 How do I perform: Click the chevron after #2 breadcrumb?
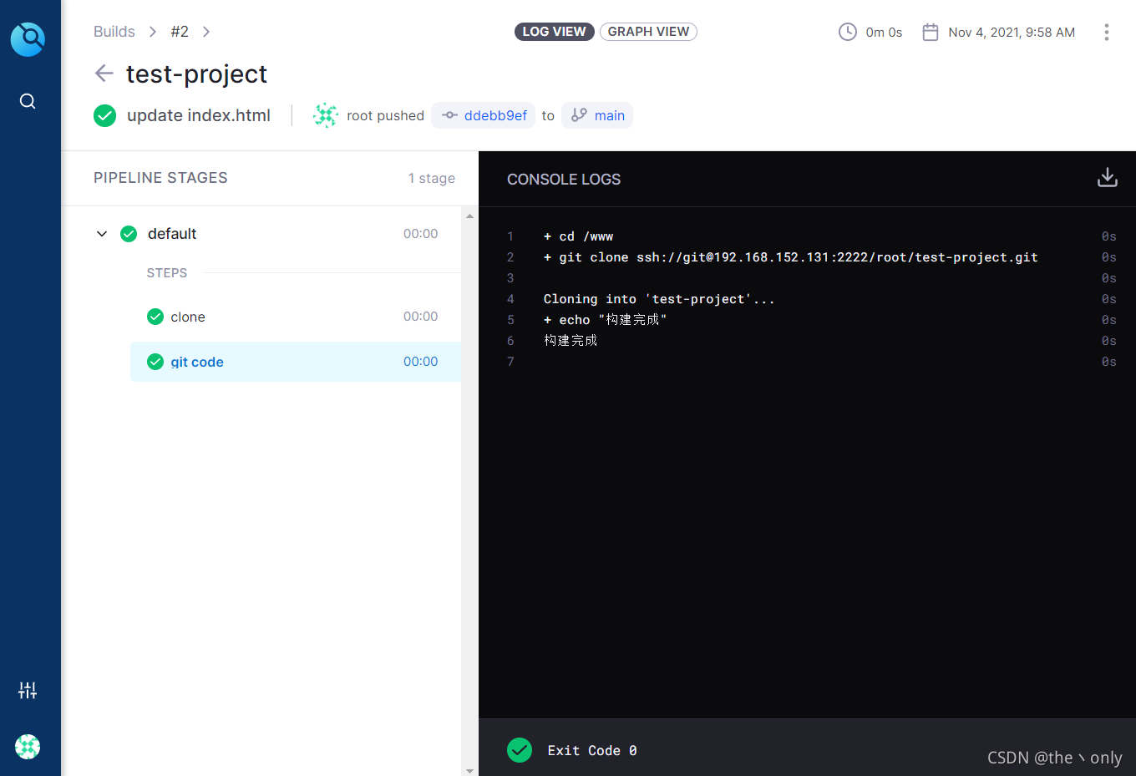coord(206,32)
